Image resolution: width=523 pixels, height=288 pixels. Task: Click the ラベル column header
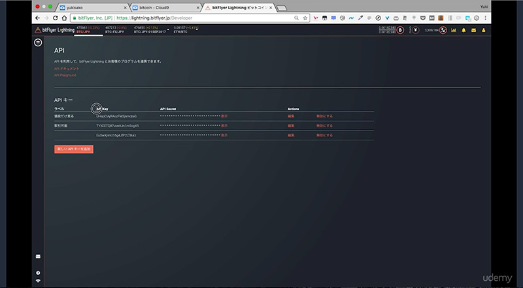pyautogui.click(x=59, y=109)
